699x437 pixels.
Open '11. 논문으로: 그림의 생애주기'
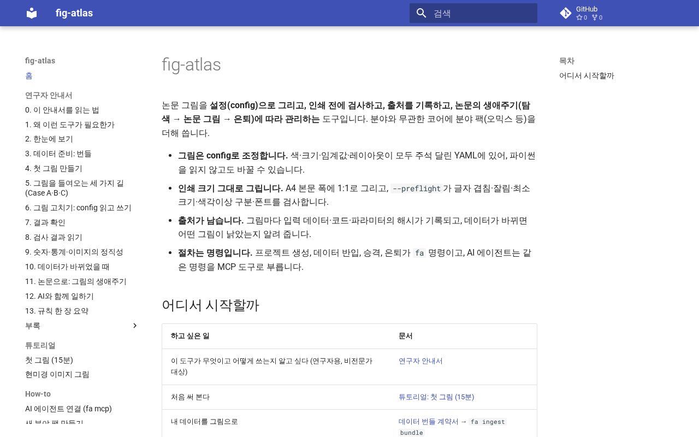[76, 281]
